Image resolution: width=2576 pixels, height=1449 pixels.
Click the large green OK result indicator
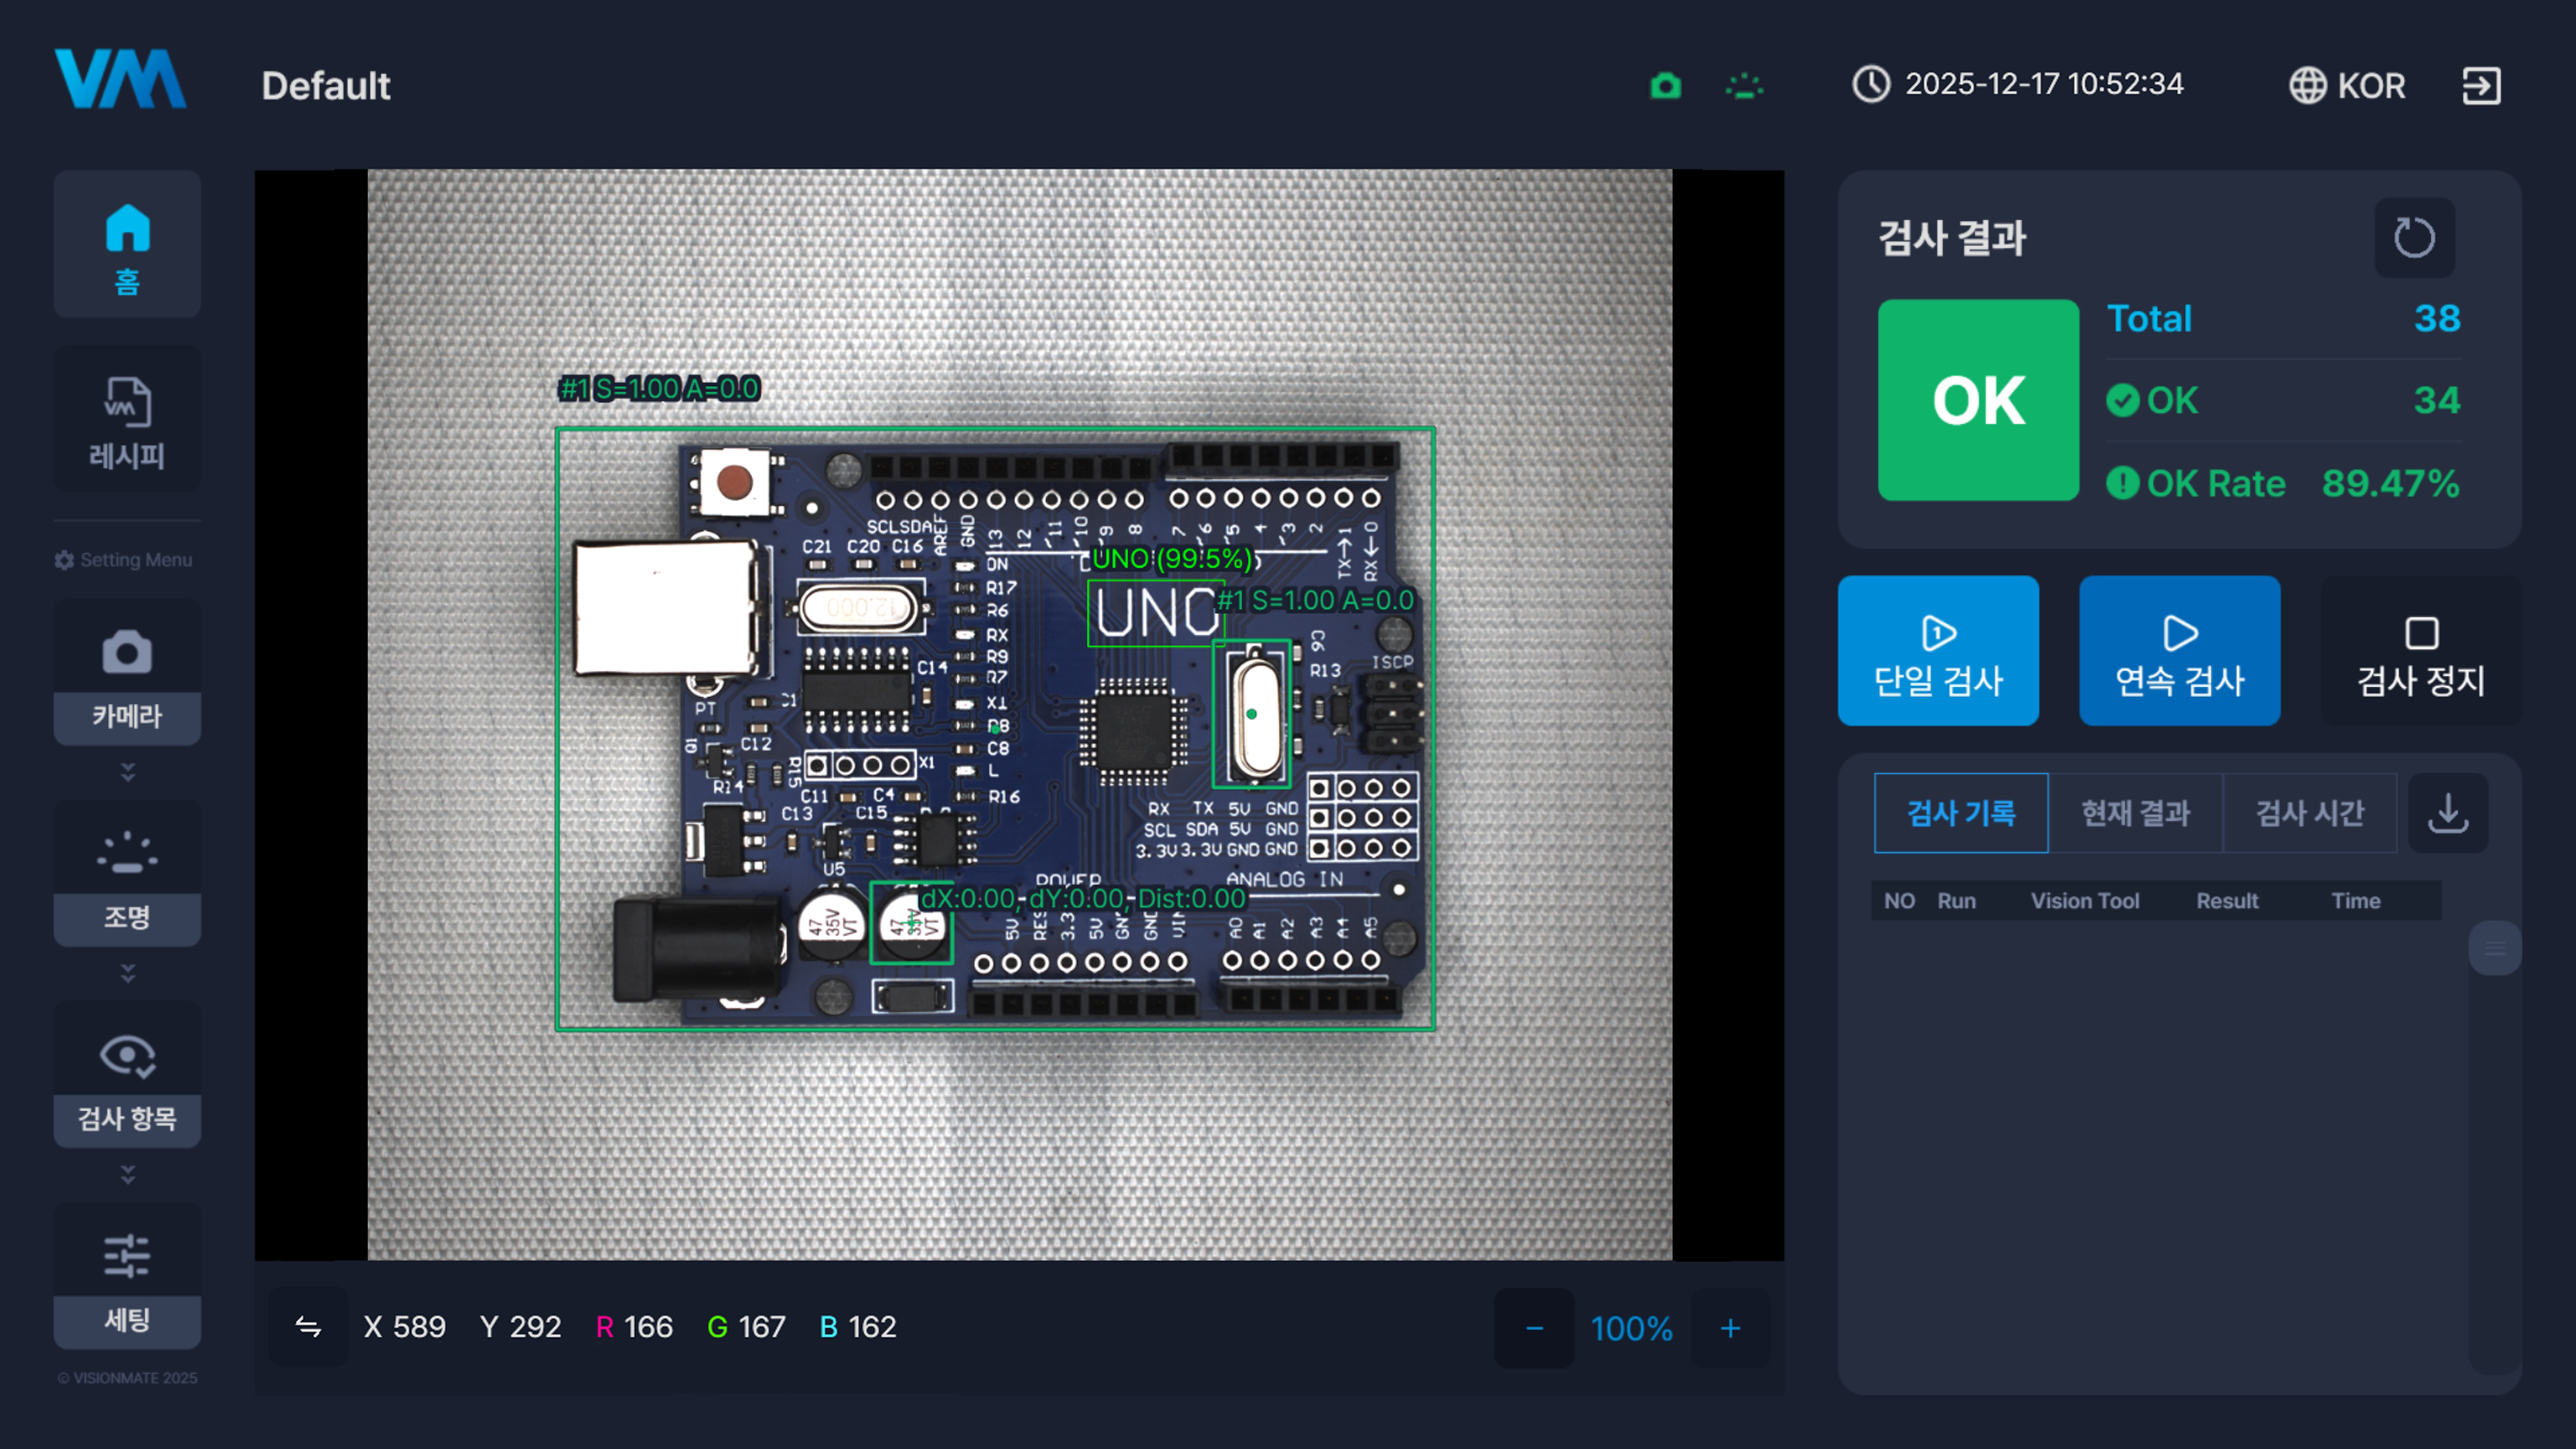1978,400
